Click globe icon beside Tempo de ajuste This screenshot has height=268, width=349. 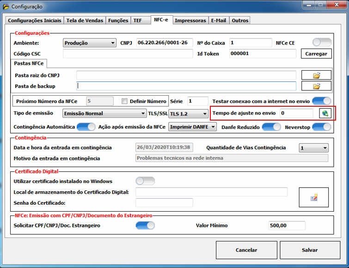(x=325, y=113)
